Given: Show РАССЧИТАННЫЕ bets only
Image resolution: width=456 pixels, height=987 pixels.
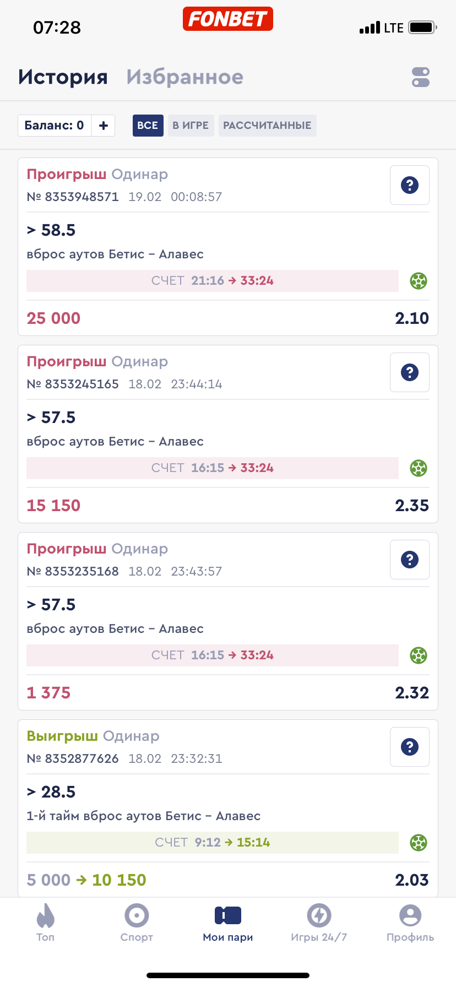Looking at the screenshot, I should (x=267, y=126).
